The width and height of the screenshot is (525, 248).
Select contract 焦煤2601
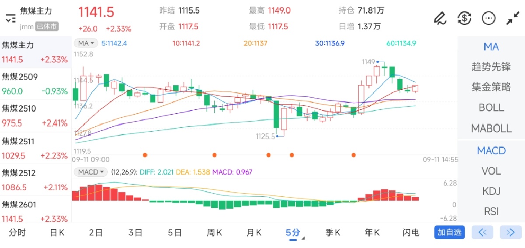tap(35, 212)
